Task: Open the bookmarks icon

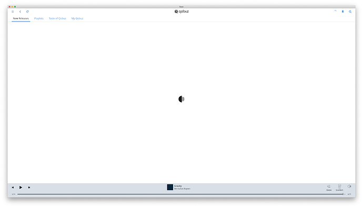Action: point(342,12)
